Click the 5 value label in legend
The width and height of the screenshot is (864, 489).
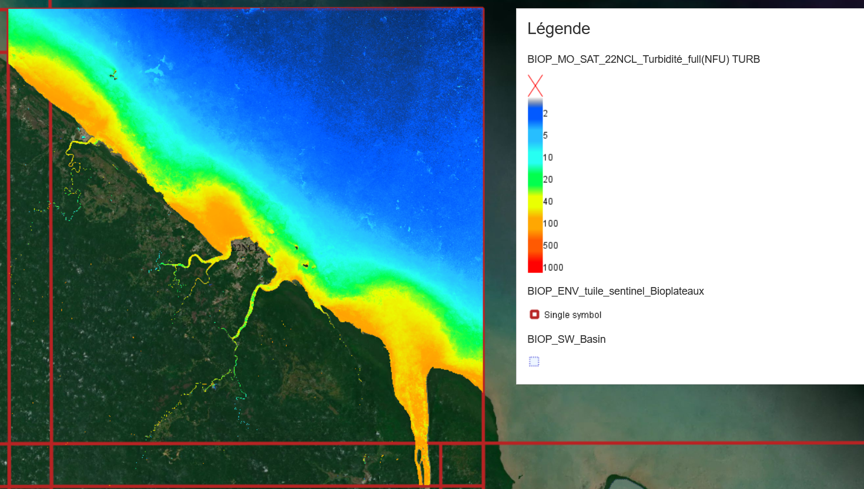(545, 136)
